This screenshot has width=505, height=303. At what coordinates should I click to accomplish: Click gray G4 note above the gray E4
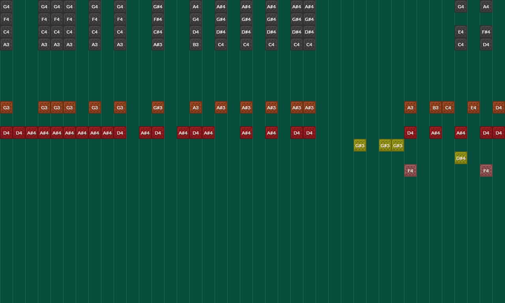461,6
